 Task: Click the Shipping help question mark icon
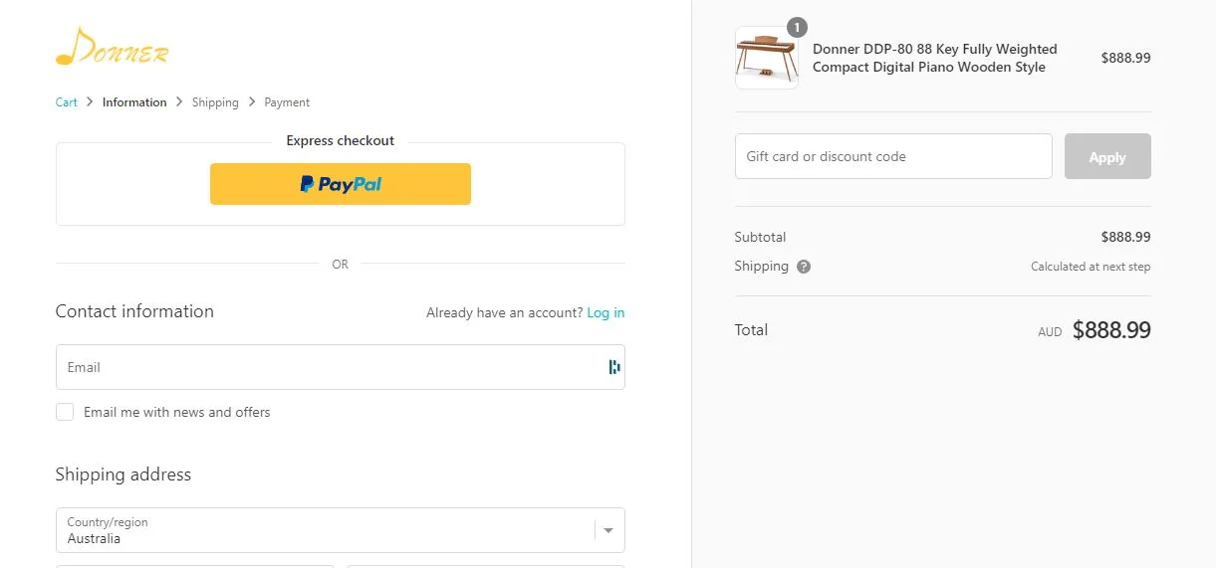click(804, 267)
